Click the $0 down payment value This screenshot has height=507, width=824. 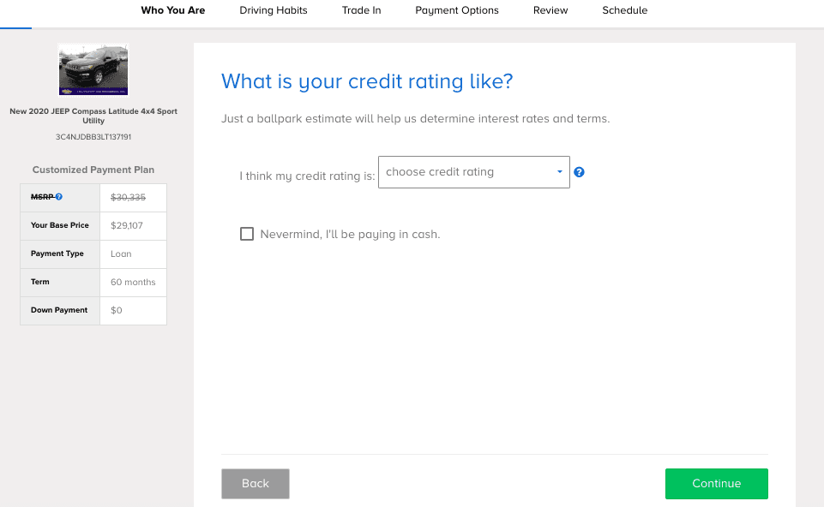[116, 310]
